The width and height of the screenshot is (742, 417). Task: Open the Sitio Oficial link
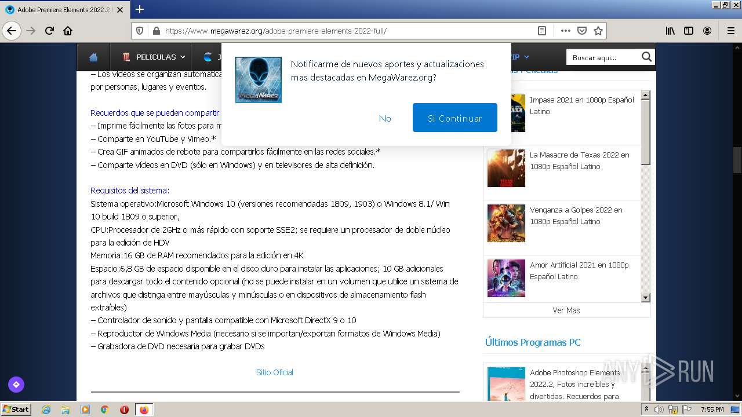click(275, 372)
